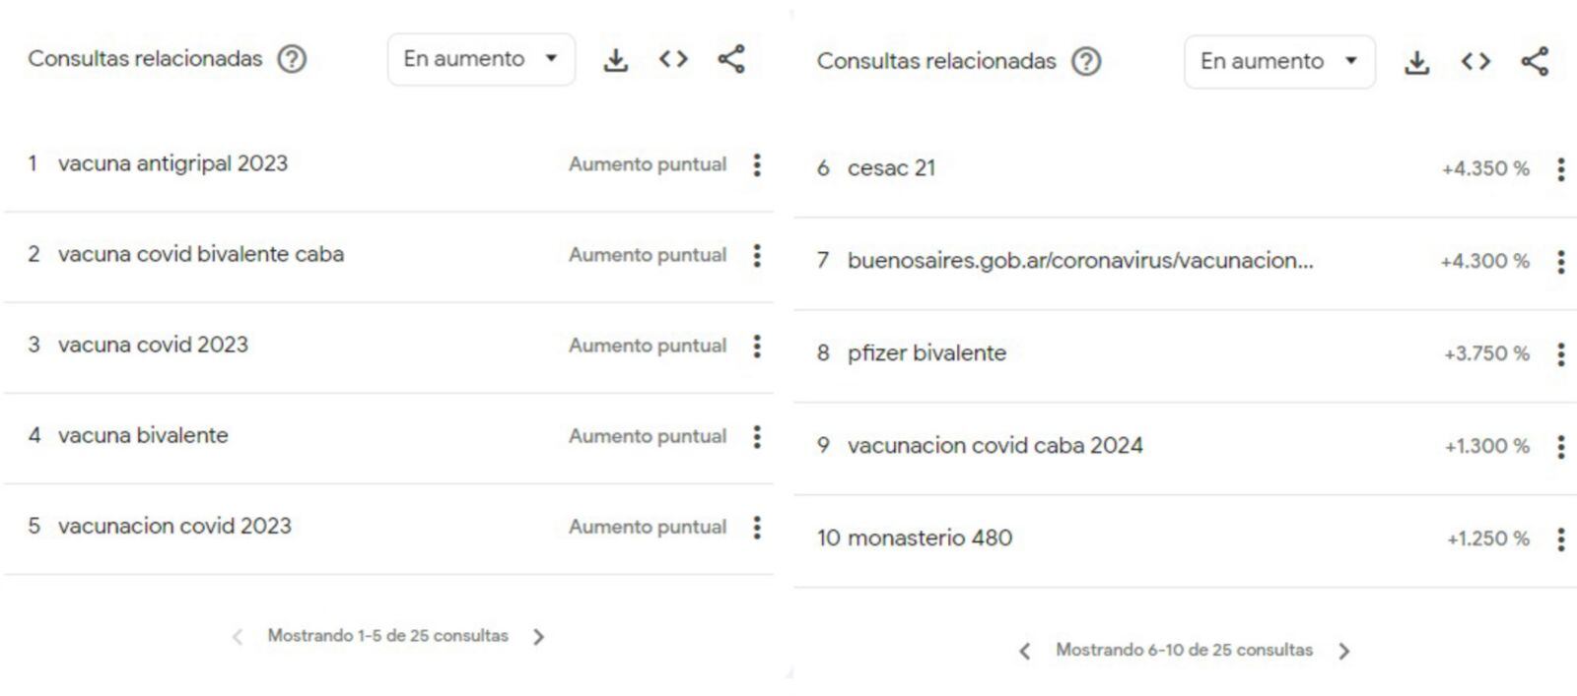The width and height of the screenshot is (1577, 696).
Task: Open options menu for cesac 21
Action: (1560, 169)
